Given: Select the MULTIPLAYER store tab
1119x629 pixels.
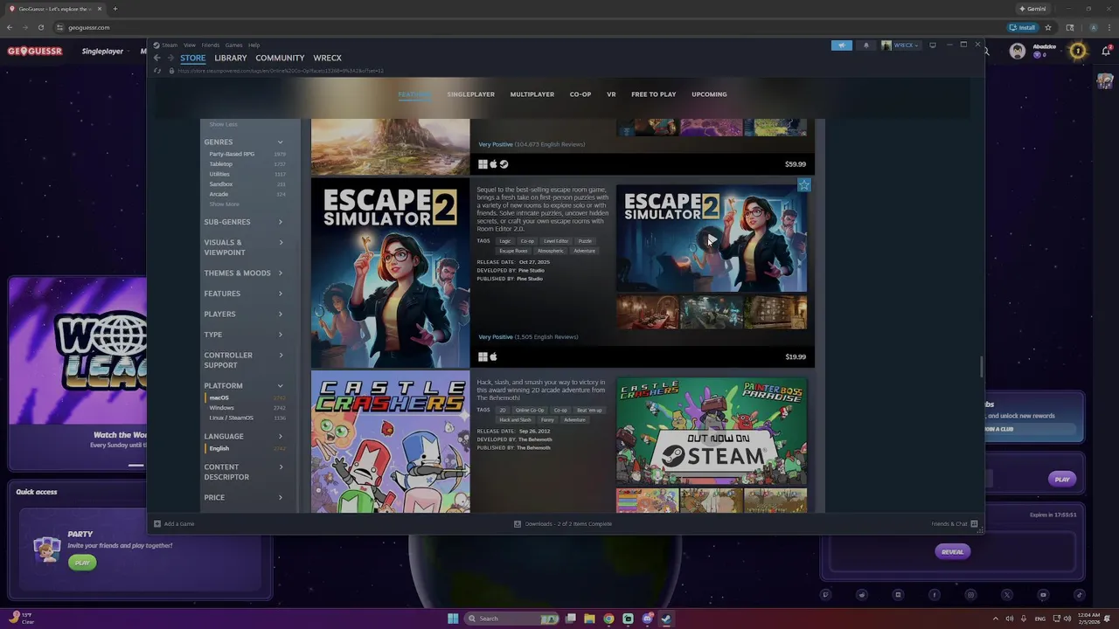Looking at the screenshot, I should tap(532, 94).
